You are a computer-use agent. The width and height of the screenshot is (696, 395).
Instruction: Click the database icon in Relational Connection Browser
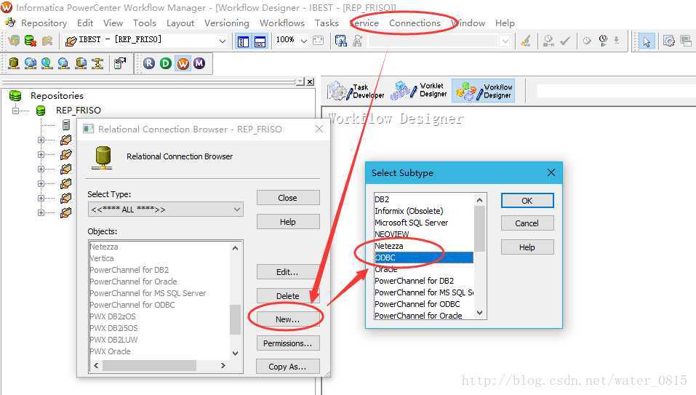103,158
